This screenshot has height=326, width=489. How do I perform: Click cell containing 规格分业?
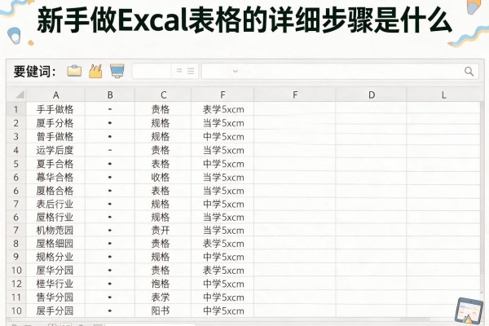(x=55, y=257)
